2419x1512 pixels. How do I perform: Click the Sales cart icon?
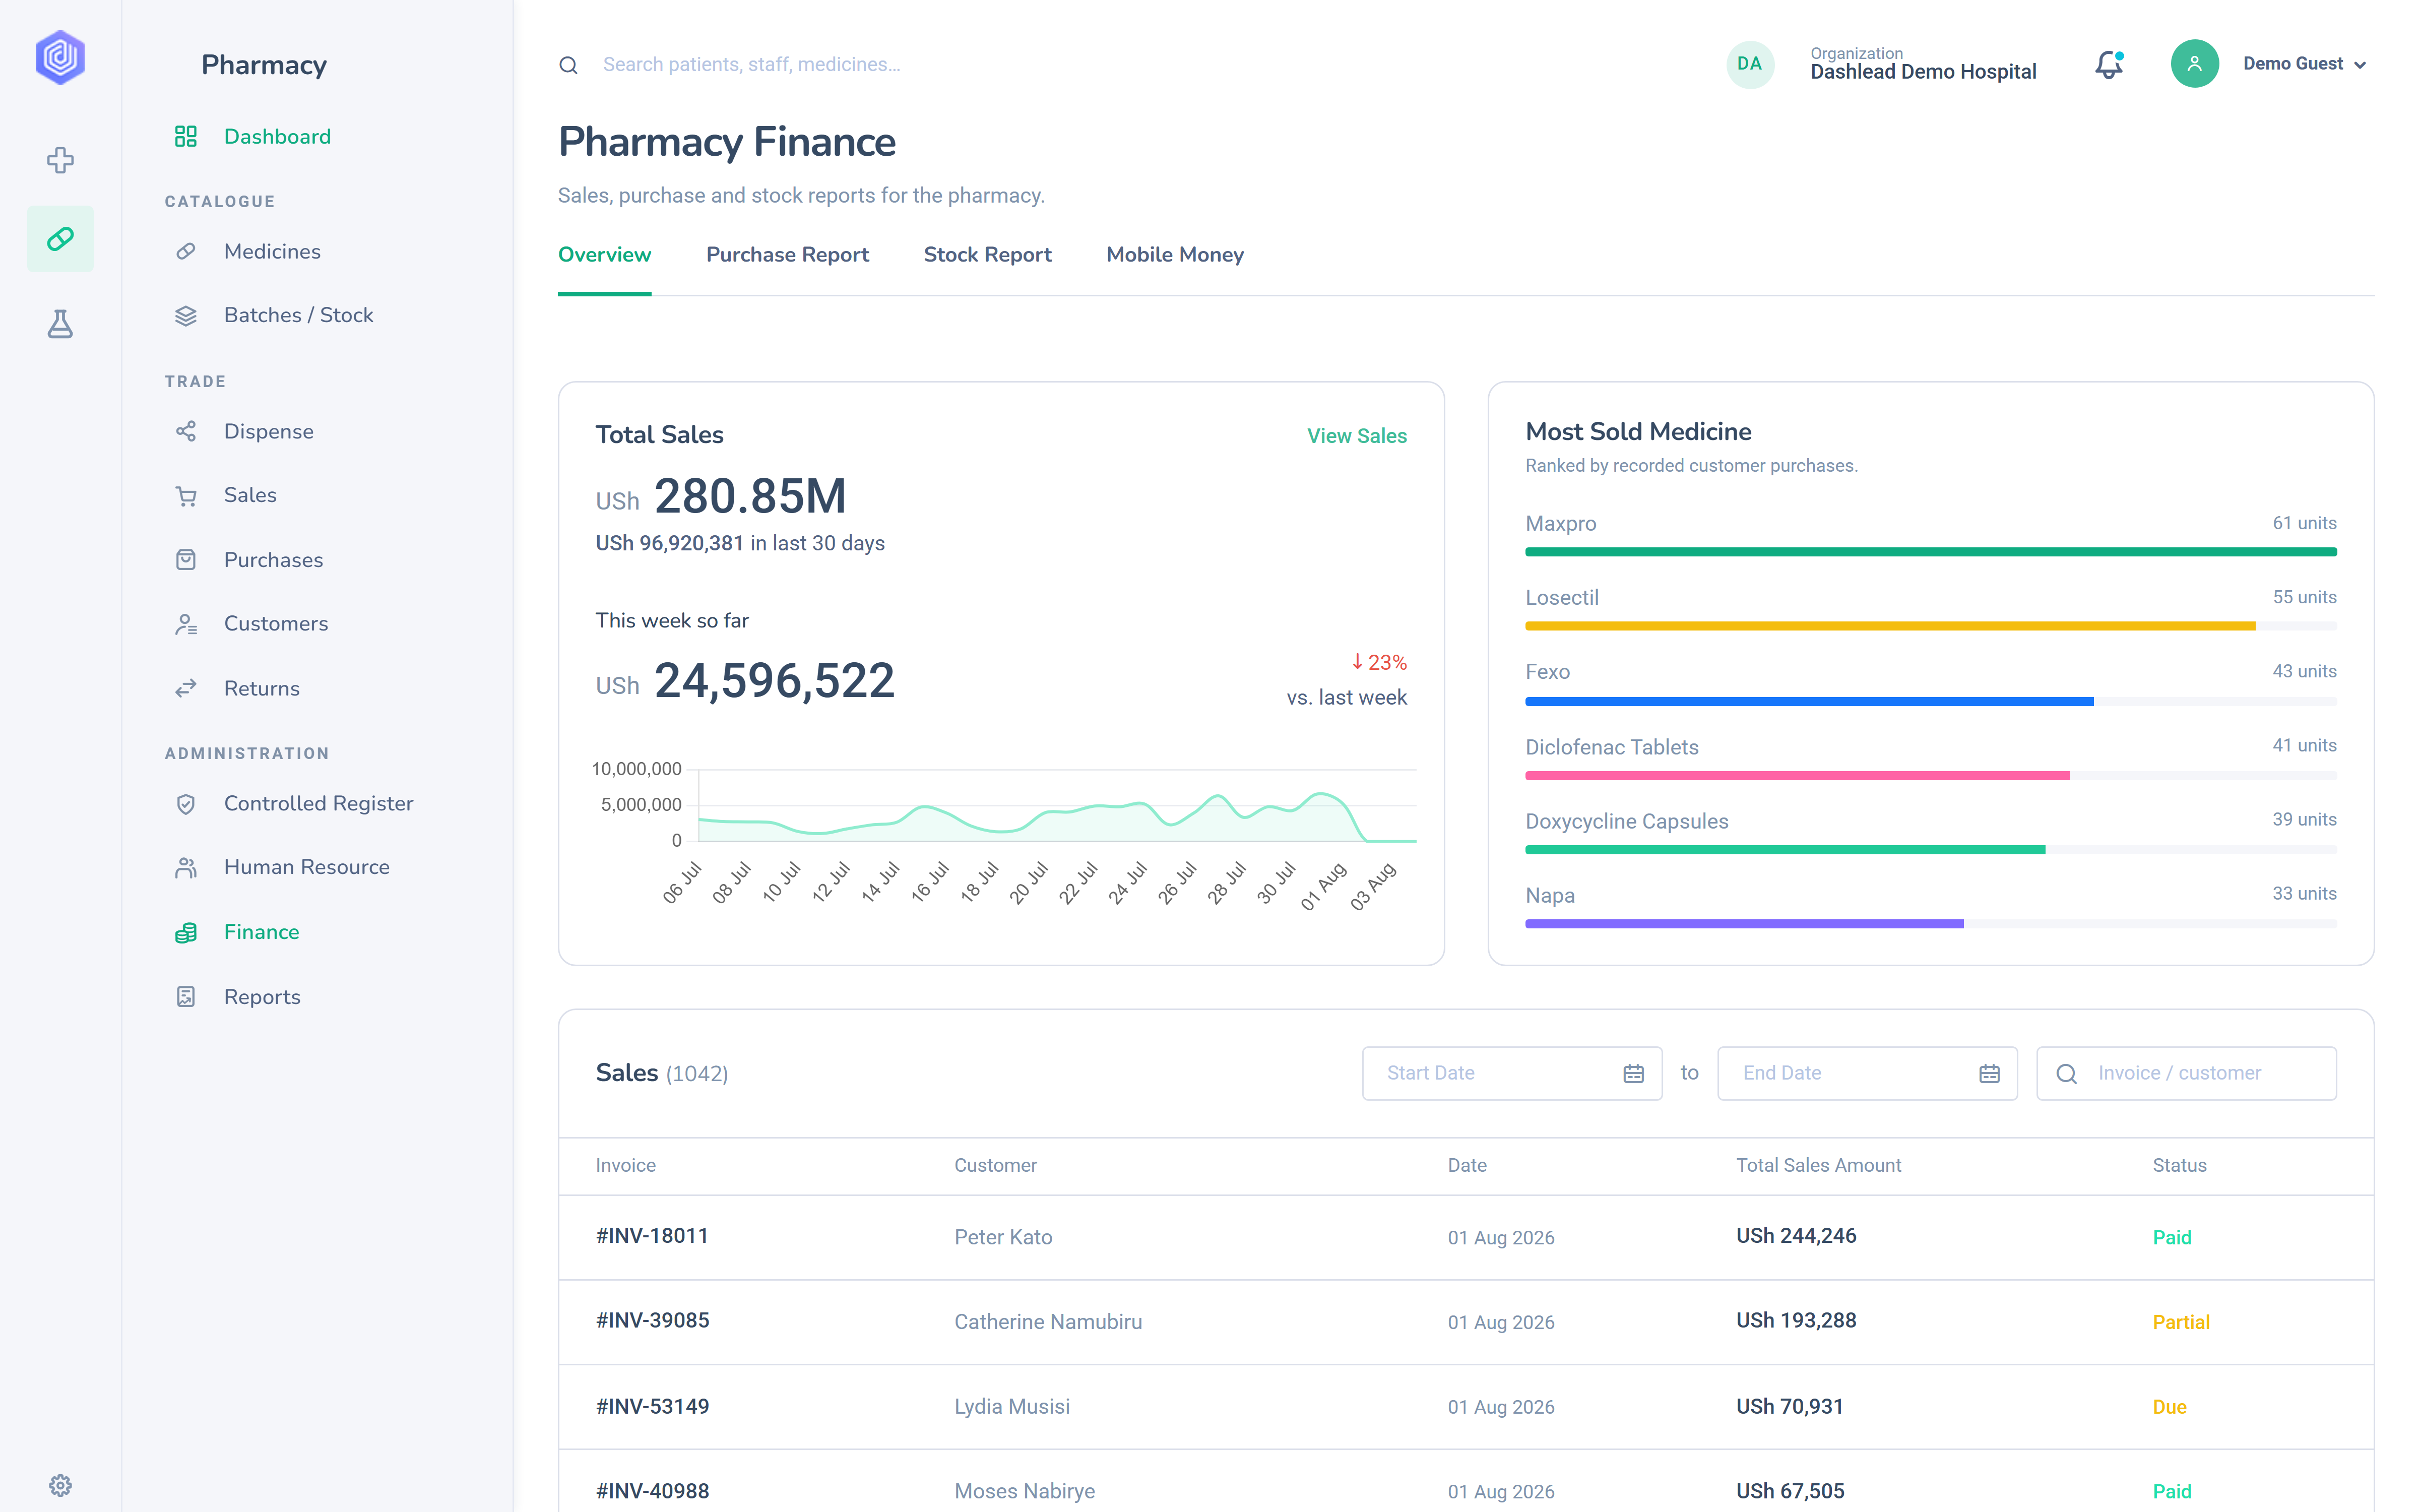(186, 495)
